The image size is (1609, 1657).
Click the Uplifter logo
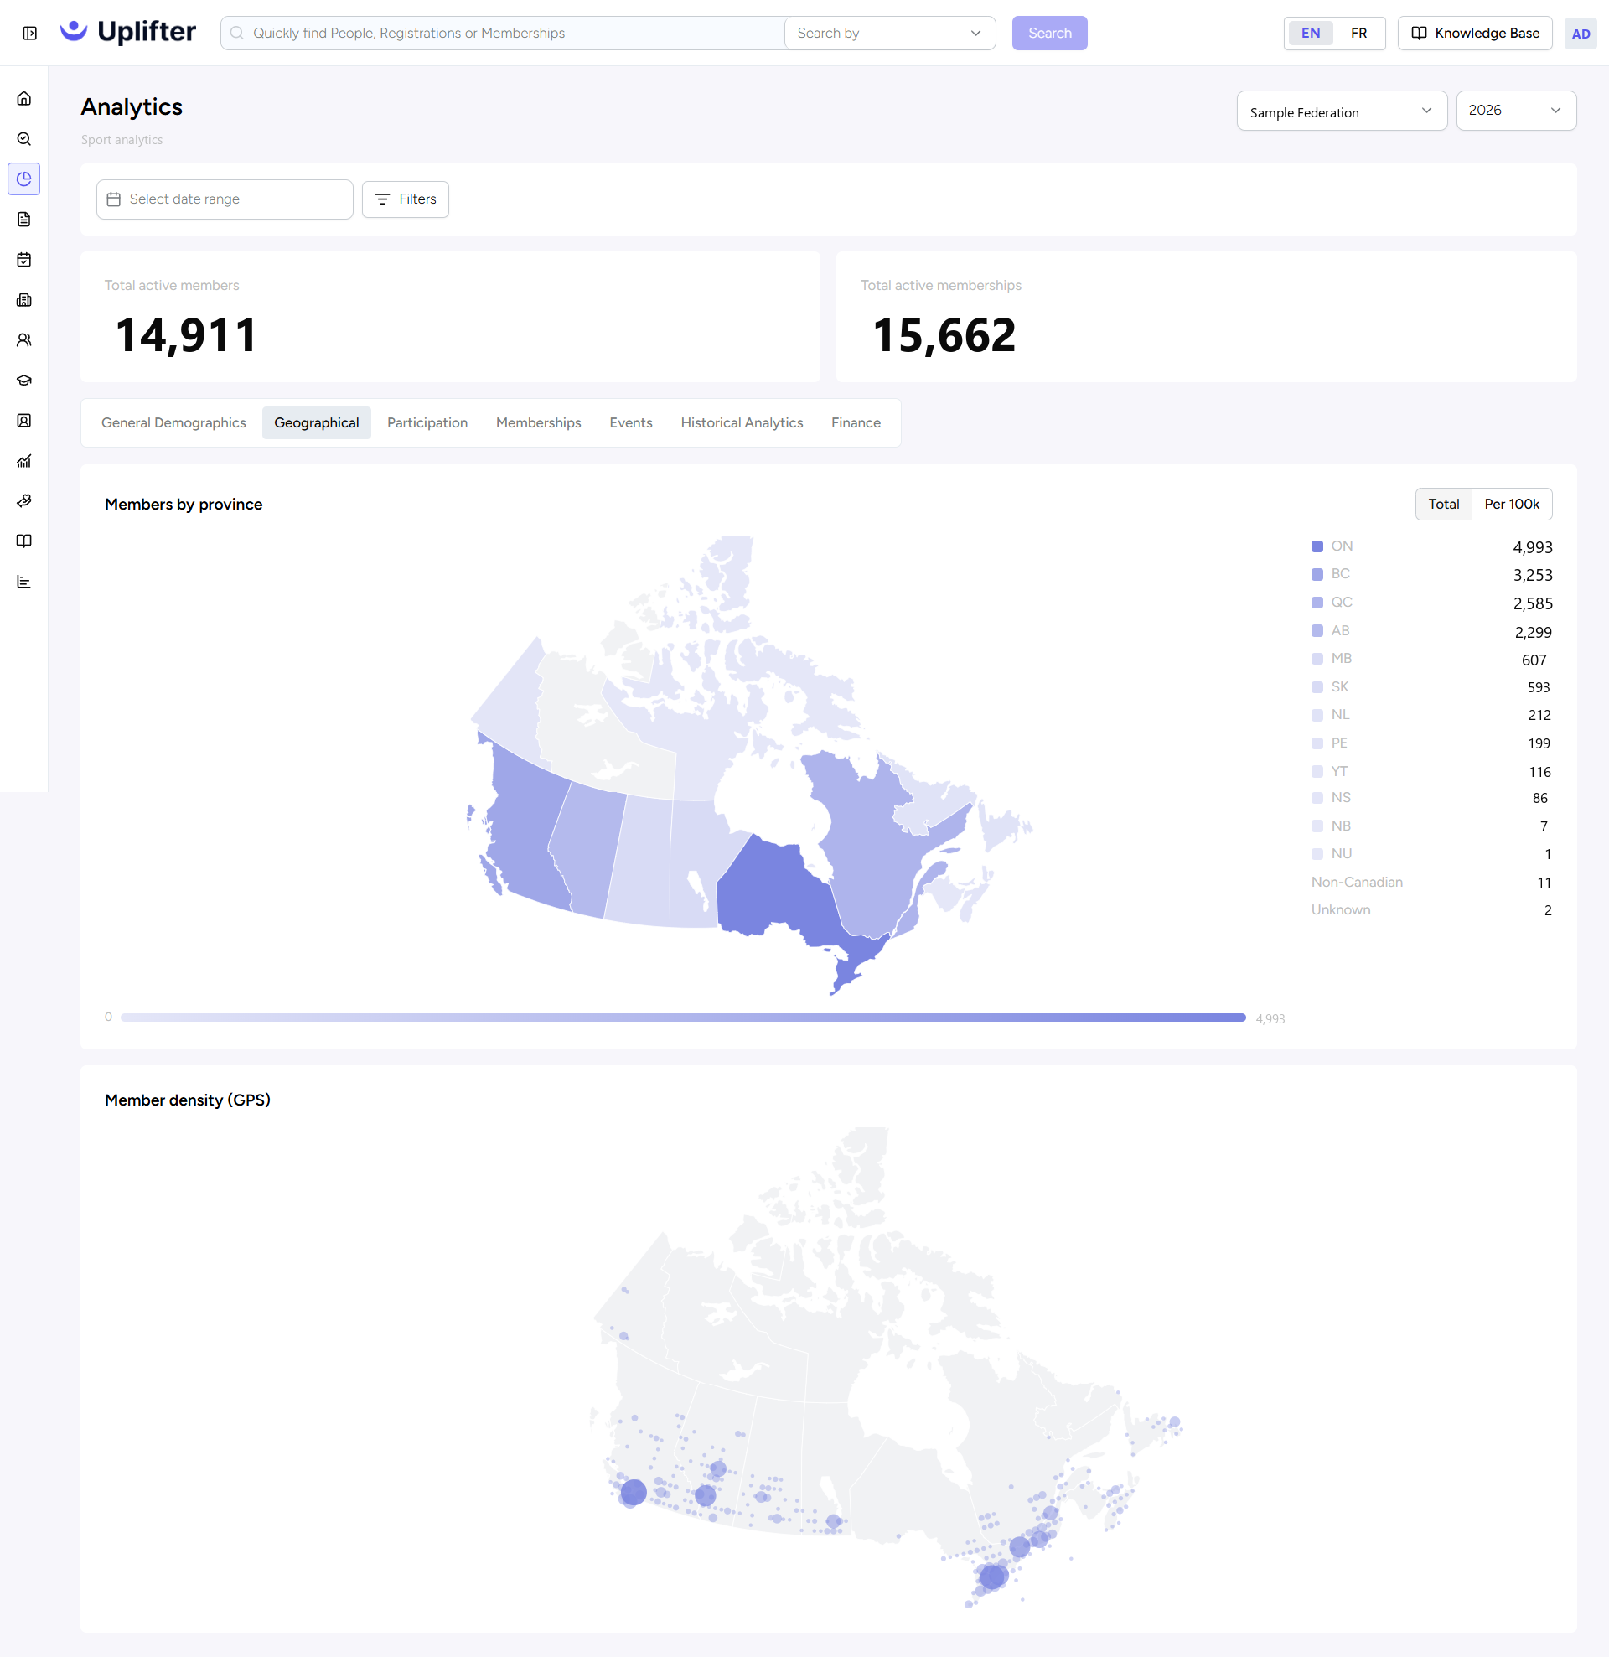(x=127, y=32)
